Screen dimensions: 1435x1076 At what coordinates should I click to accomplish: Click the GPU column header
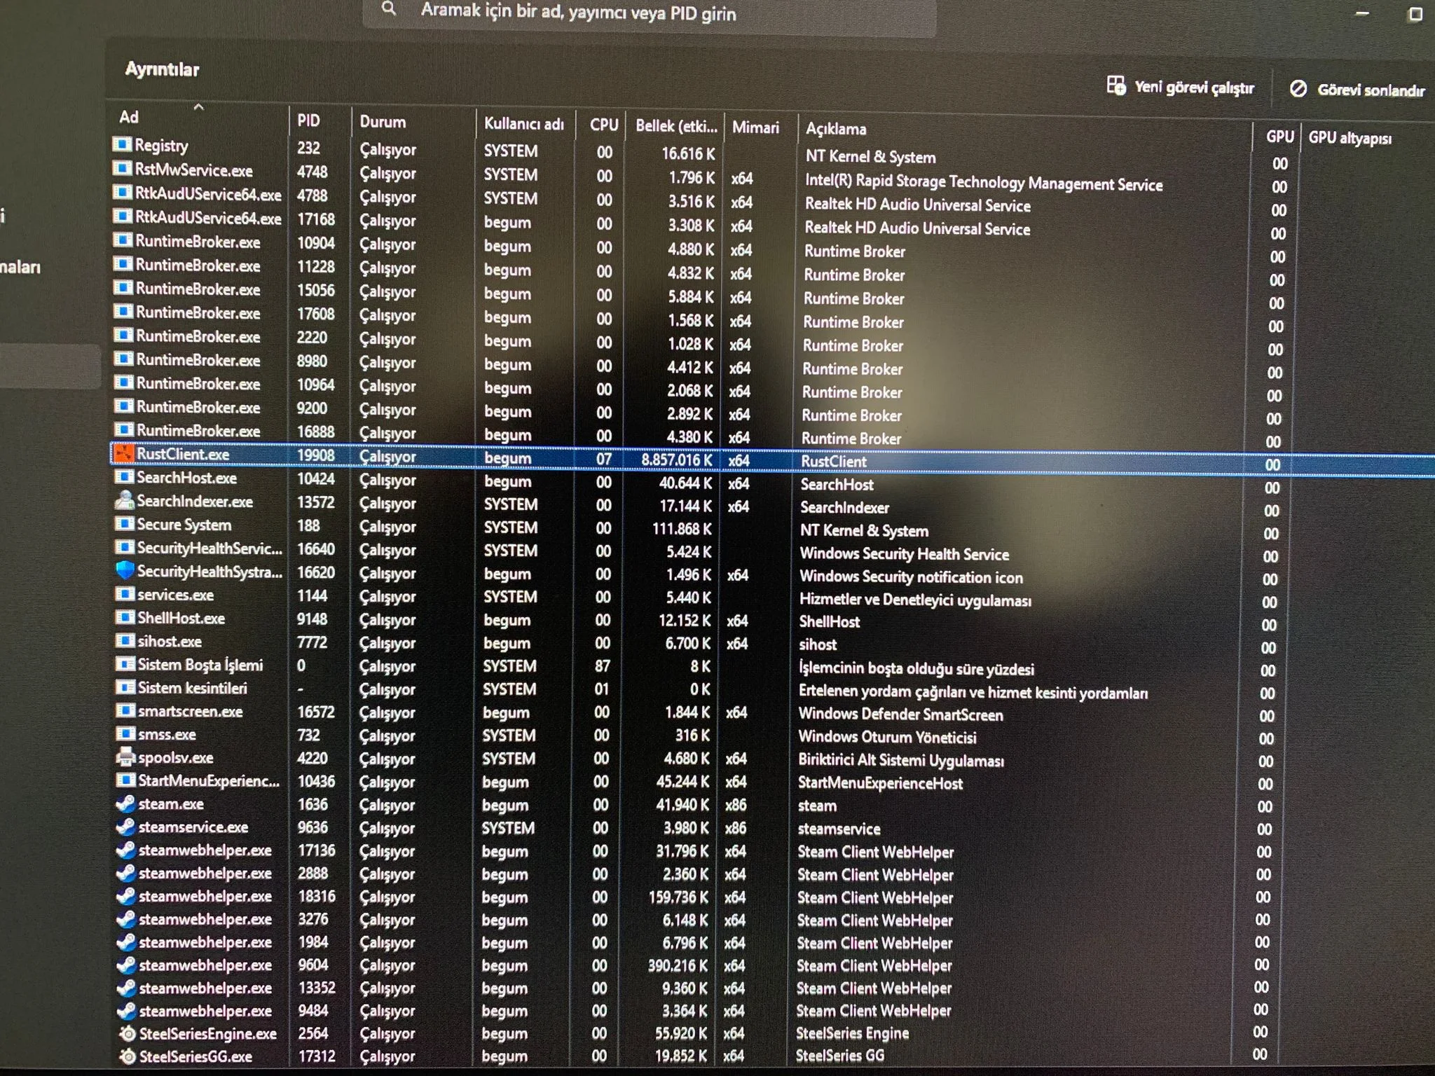pyautogui.click(x=1279, y=137)
